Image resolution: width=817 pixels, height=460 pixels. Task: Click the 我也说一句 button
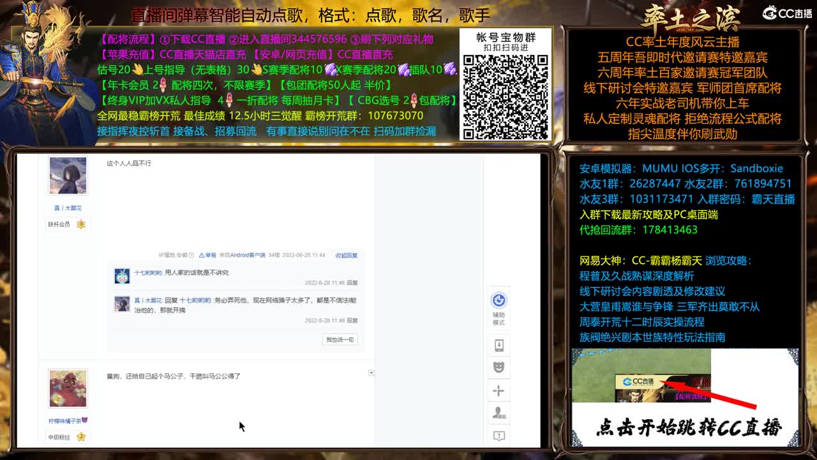point(340,340)
